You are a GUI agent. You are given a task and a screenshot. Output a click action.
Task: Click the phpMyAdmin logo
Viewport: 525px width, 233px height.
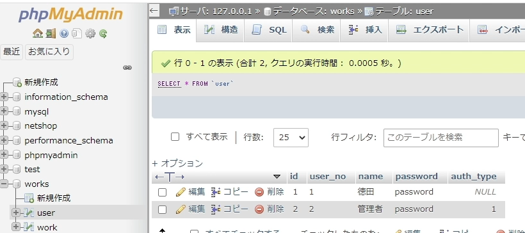[x=70, y=14]
